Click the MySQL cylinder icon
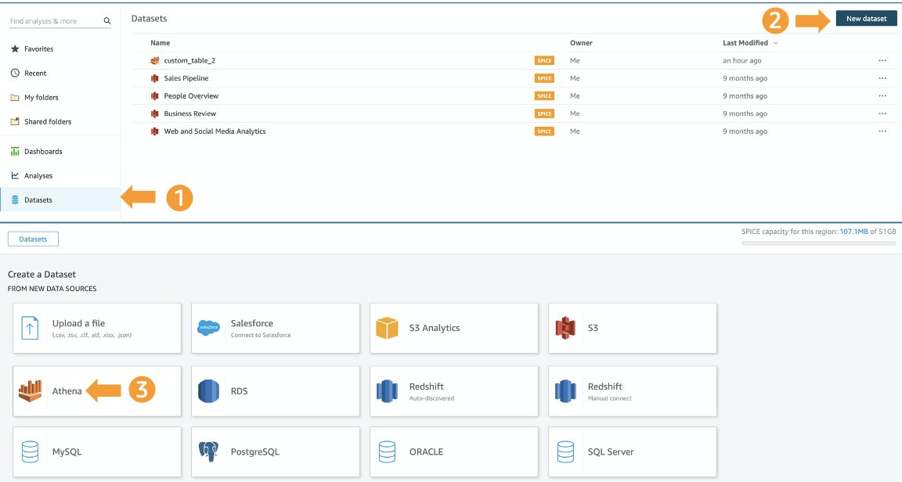 (30, 452)
